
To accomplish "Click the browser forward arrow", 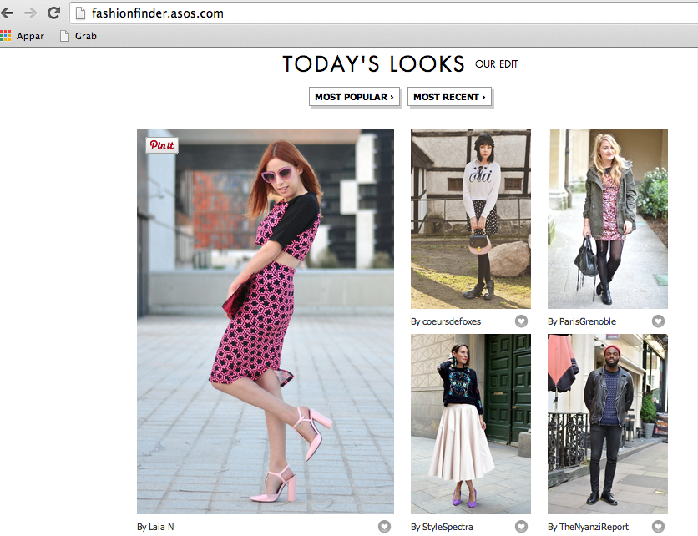I will pos(30,13).
